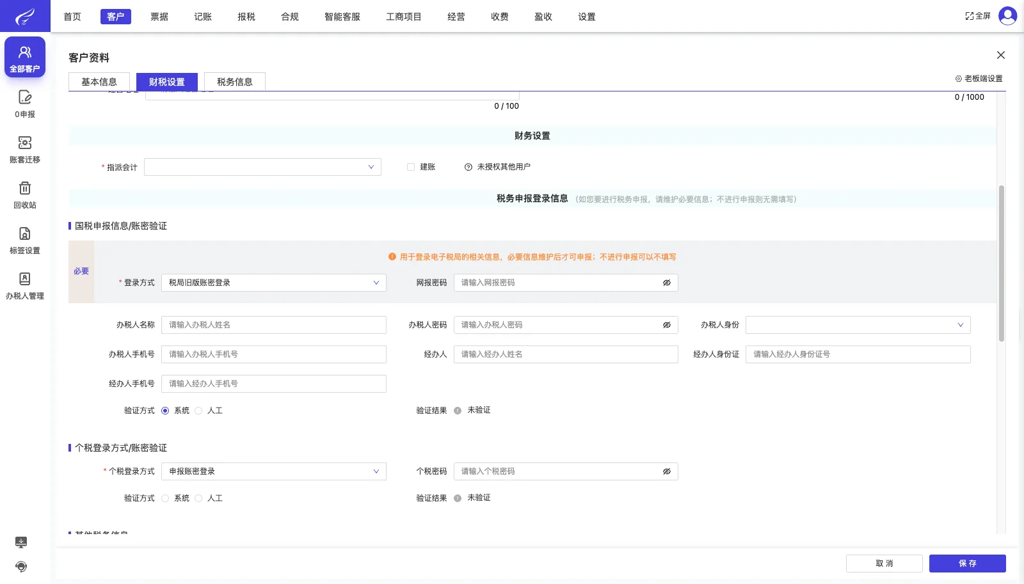The width and height of the screenshot is (1024, 584).
Task: Open the 智能客服 top menu
Action: pyautogui.click(x=342, y=17)
